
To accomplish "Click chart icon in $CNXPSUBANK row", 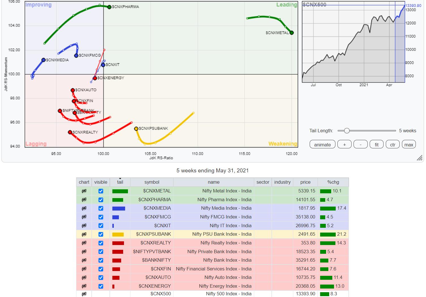I will click(84, 234).
